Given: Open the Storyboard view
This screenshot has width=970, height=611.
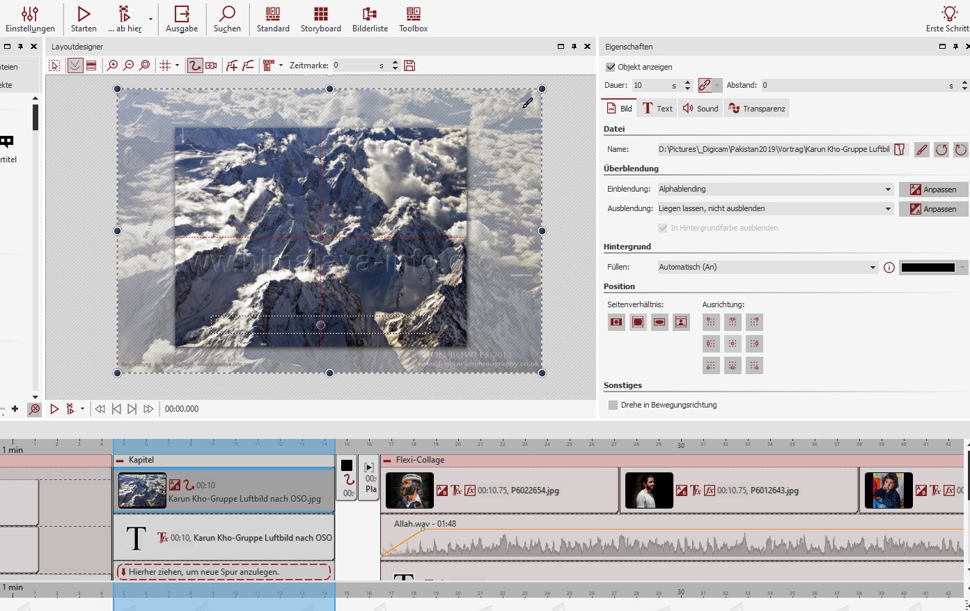Looking at the screenshot, I should (320, 19).
